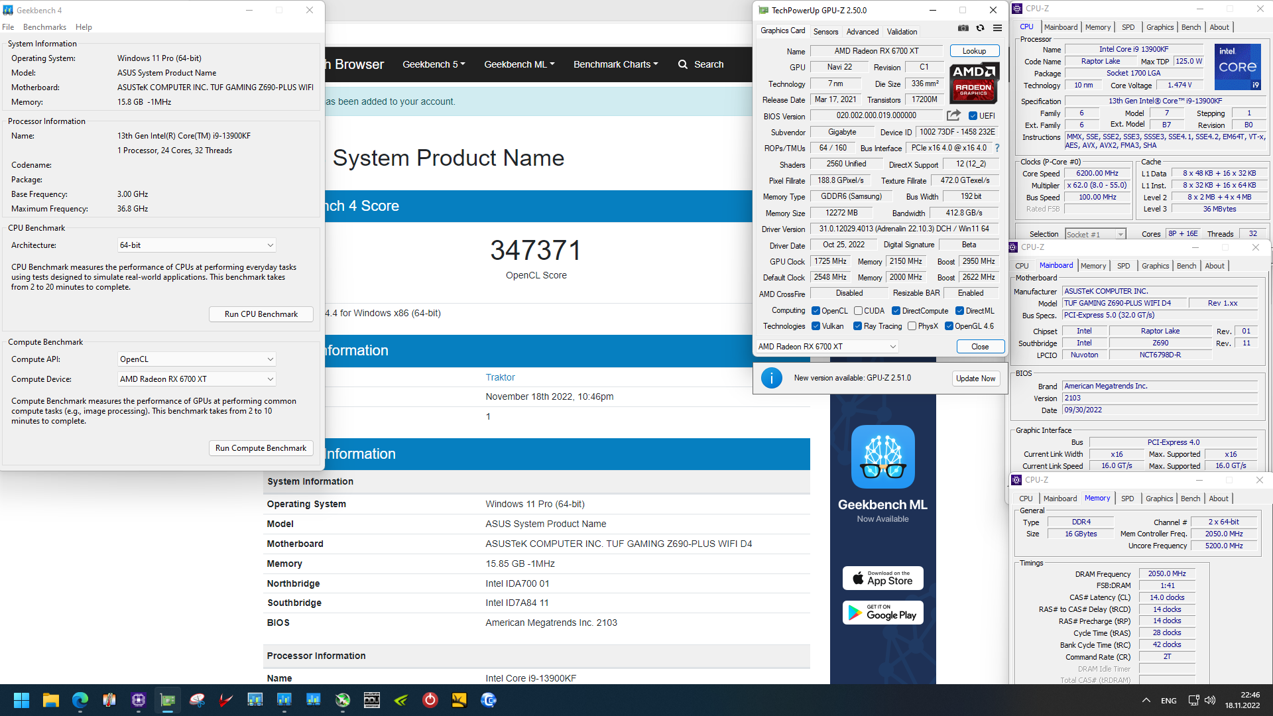Viewport: 1273px width, 716px height.
Task: Open the Compute Device dropdown
Action: tap(197, 379)
